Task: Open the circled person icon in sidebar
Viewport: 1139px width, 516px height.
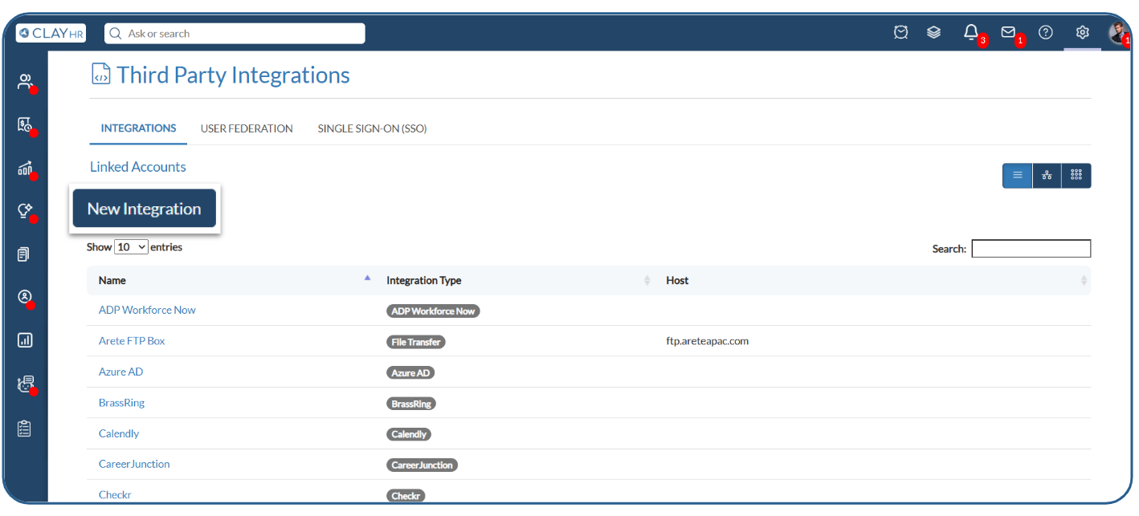Action: 24,297
